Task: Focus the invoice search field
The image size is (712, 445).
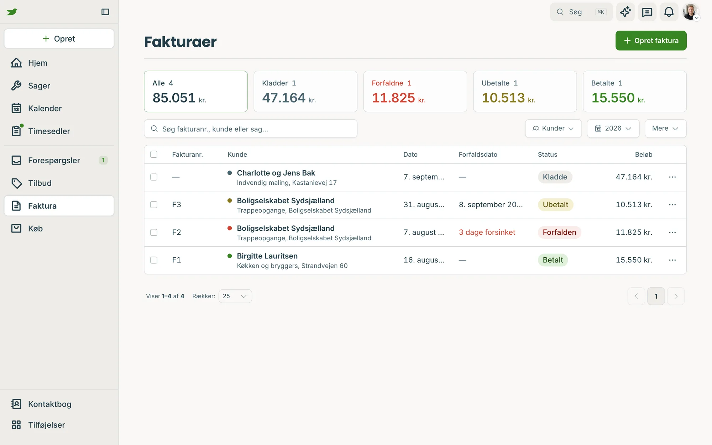Action: coord(251,129)
